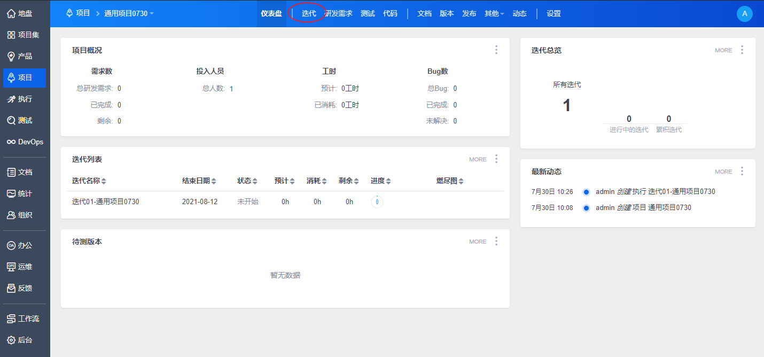This screenshot has height=357, width=764.
Task: Open 后台 gear icon in sidebar
Action: click(x=11, y=340)
